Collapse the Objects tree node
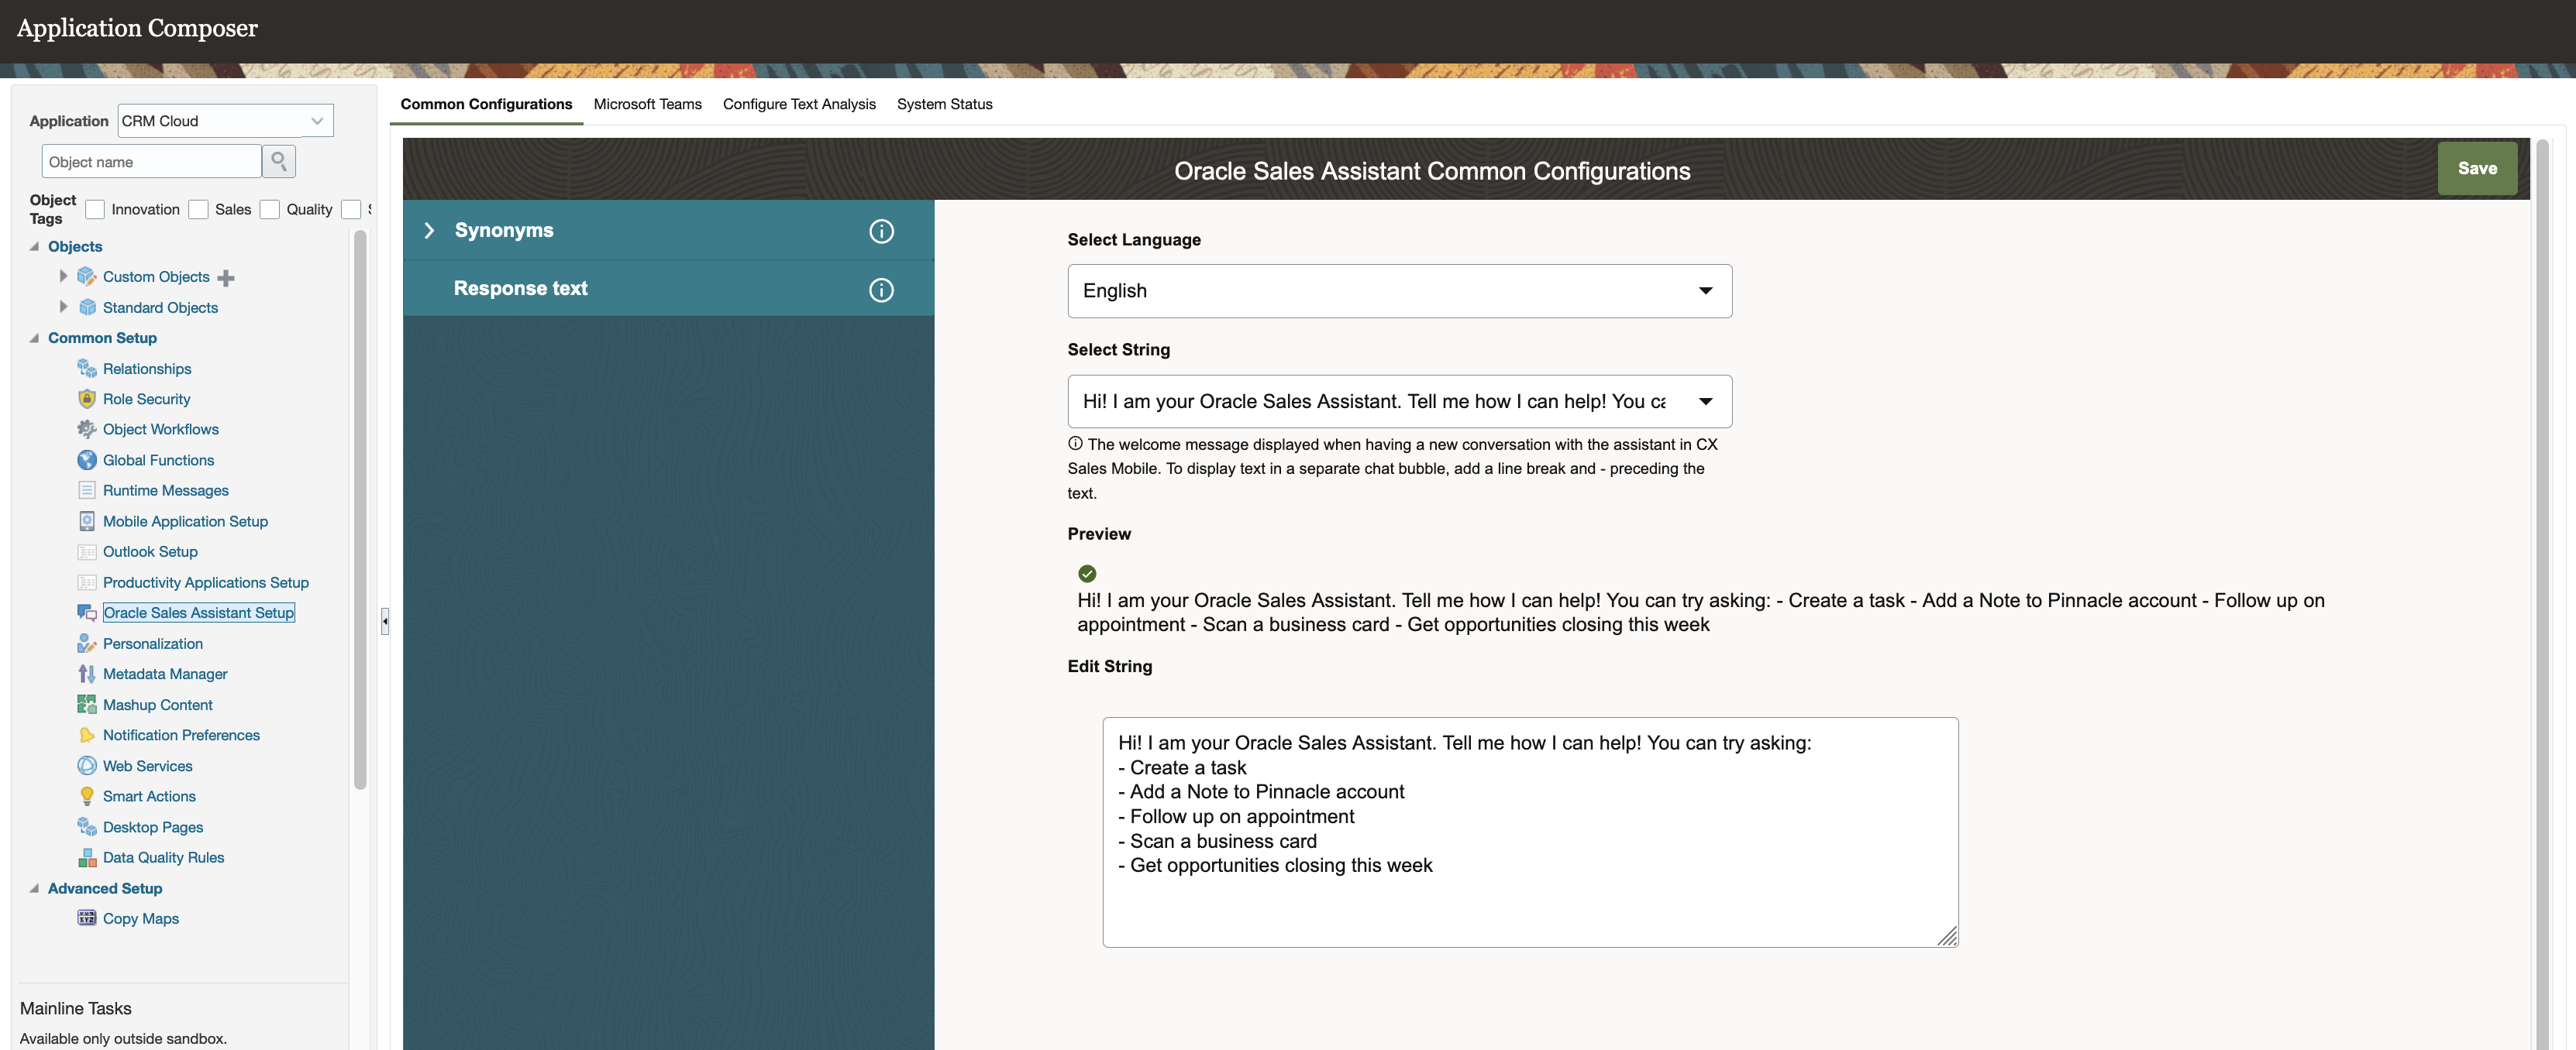 (34, 247)
